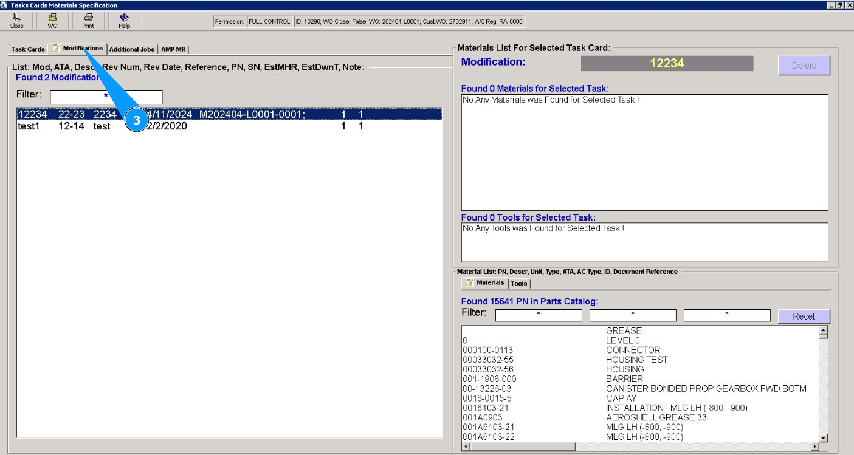Click the left arrow of horizontal parts scrollbar
This screenshot has width=854, height=455.
click(x=467, y=447)
